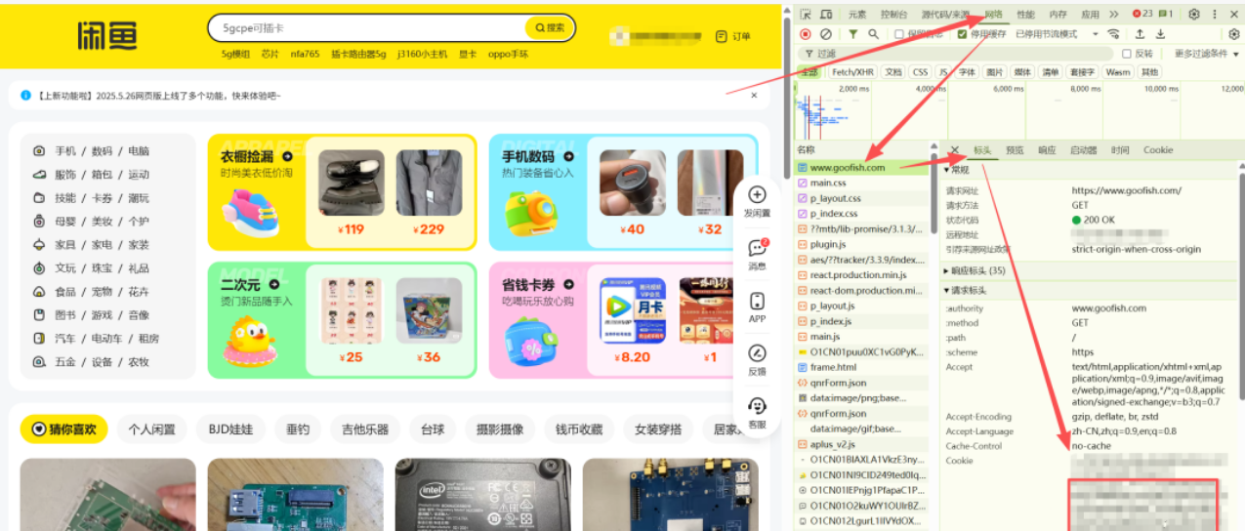Image resolution: width=1245 pixels, height=531 pixels.
Task: Open network panel settings gear icon
Action: tap(1233, 34)
